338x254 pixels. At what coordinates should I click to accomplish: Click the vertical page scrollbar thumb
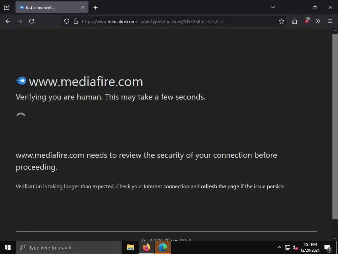pyautogui.click(x=335, y=126)
